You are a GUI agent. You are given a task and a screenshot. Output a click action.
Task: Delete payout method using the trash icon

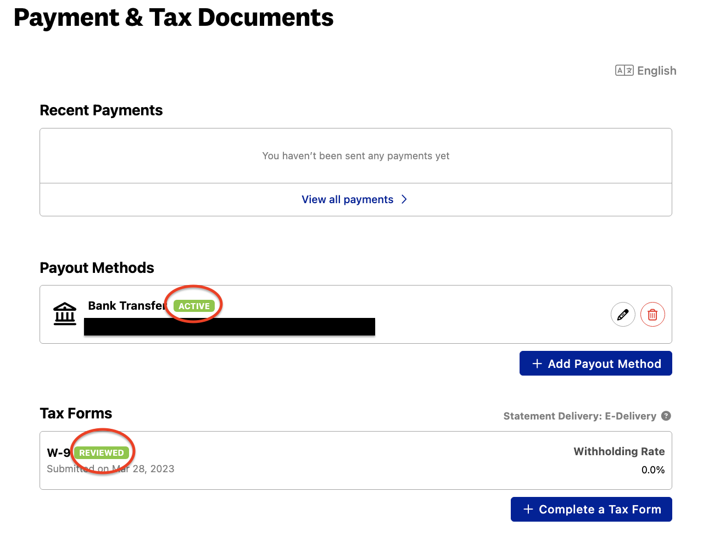click(652, 315)
